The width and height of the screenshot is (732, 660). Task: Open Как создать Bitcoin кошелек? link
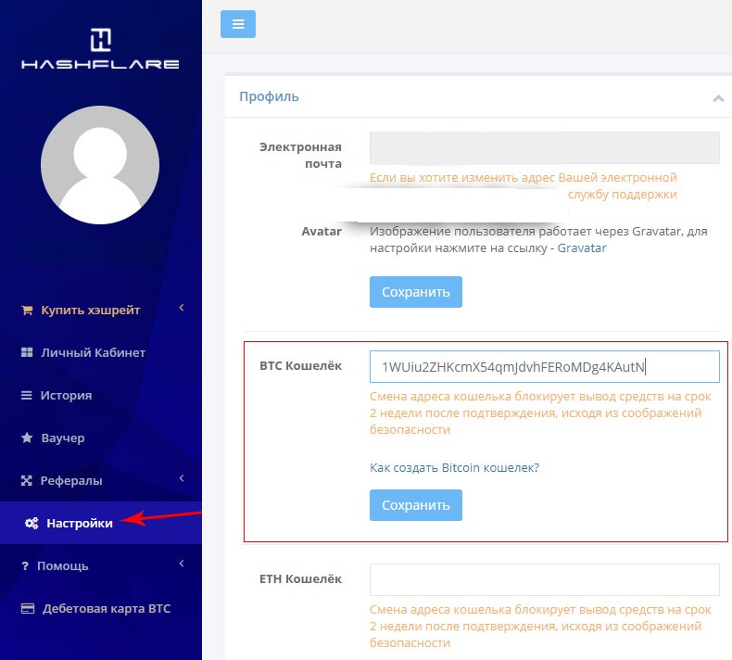(454, 467)
